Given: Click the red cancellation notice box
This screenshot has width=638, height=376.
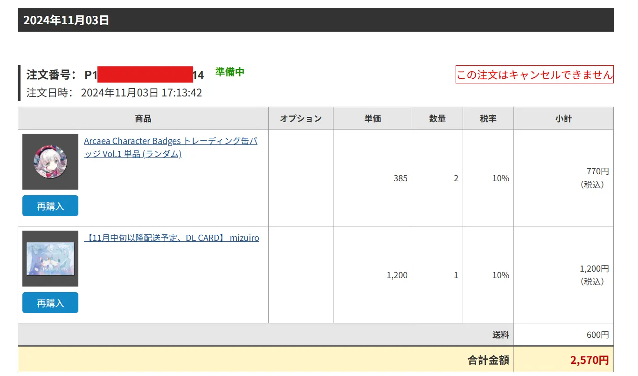Looking at the screenshot, I should [534, 75].
